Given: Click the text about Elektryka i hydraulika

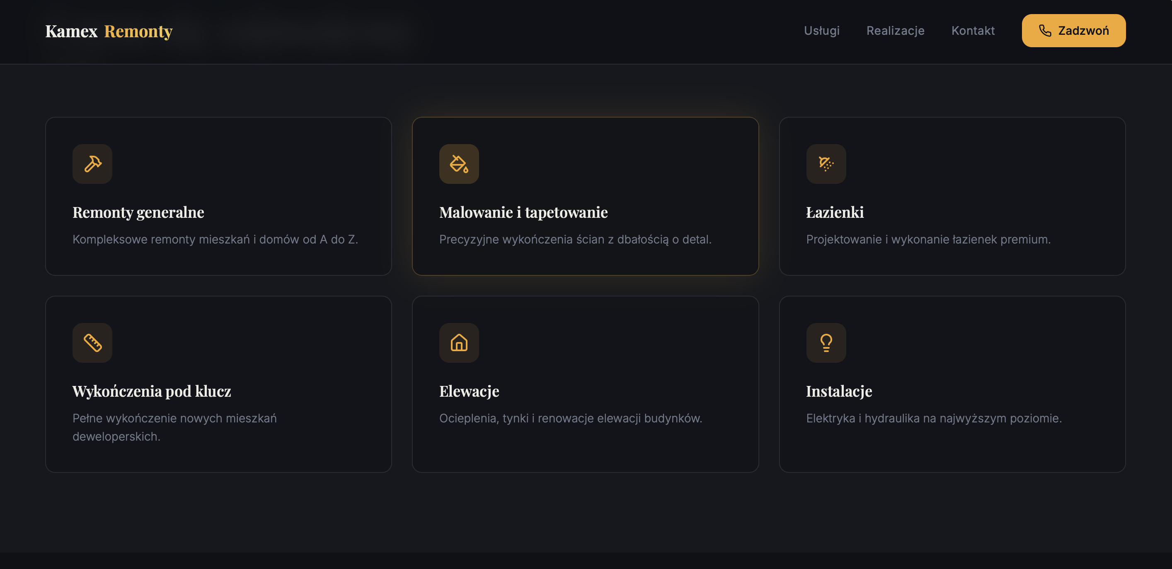Looking at the screenshot, I should [x=934, y=418].
